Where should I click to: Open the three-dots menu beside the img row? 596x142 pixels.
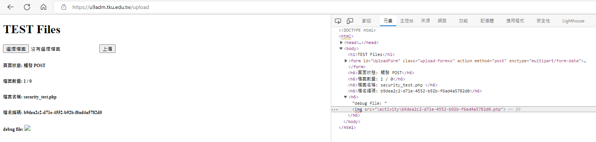(335, 110)
